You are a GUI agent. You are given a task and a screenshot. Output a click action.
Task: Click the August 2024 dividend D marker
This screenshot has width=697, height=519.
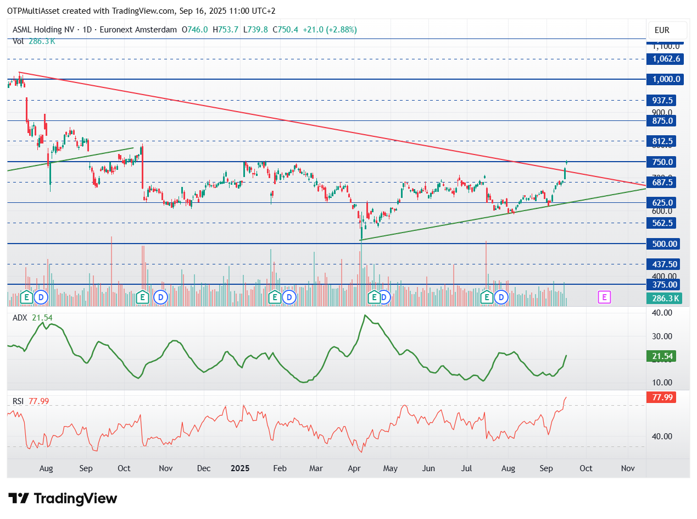pos(41,297)
